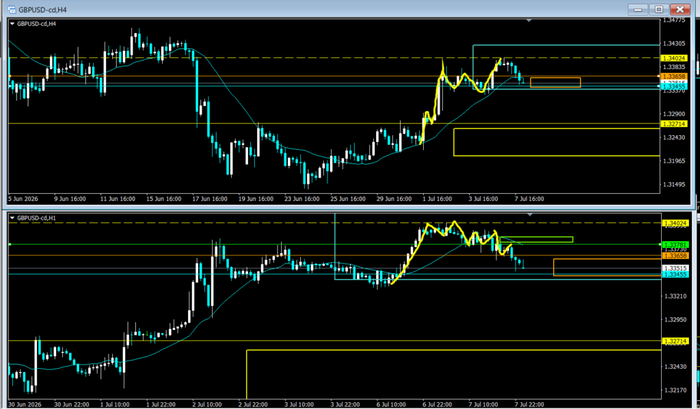Click the '30 Jun 2026' date on H1 time axis
700x409 pixels.
coord(24,404)
